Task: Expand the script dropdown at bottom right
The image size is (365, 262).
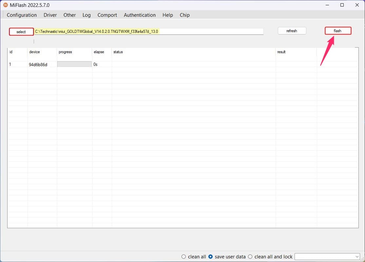Action: coord(357,257)
